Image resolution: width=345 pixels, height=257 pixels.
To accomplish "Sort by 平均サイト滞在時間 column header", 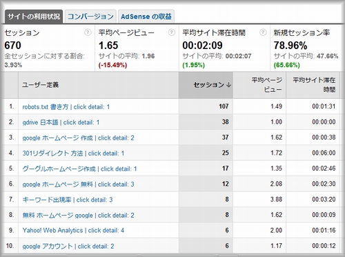I will click(313, 85).
